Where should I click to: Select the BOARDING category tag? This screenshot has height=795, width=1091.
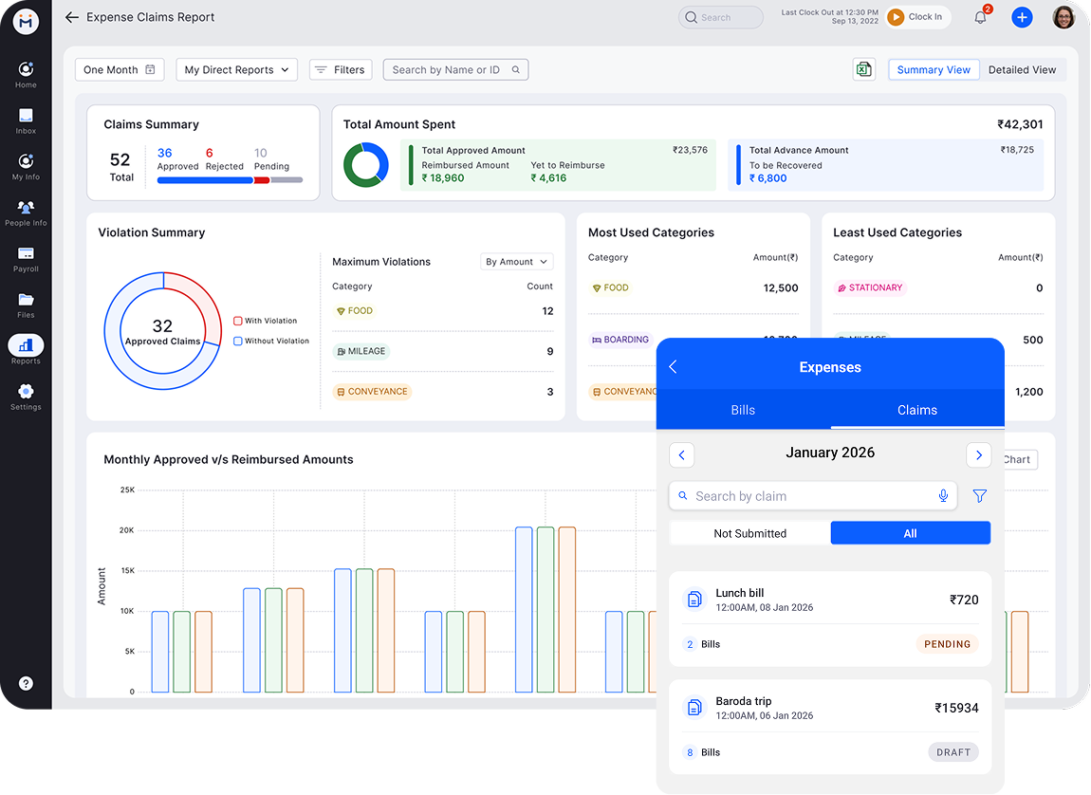pos(619,341)
